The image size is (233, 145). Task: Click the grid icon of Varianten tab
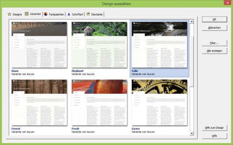click(26, 14)
